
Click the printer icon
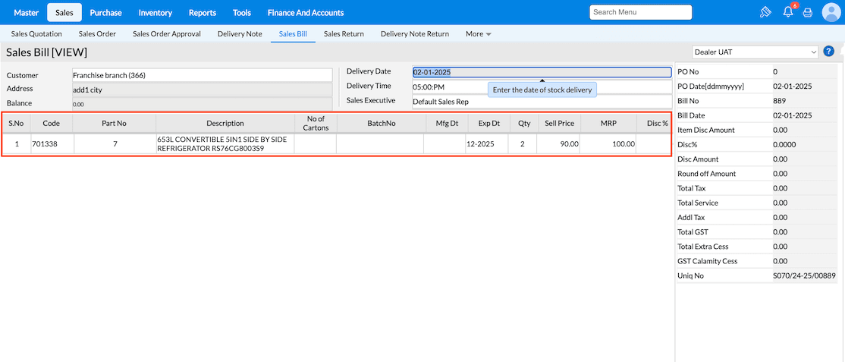point(808,13)
